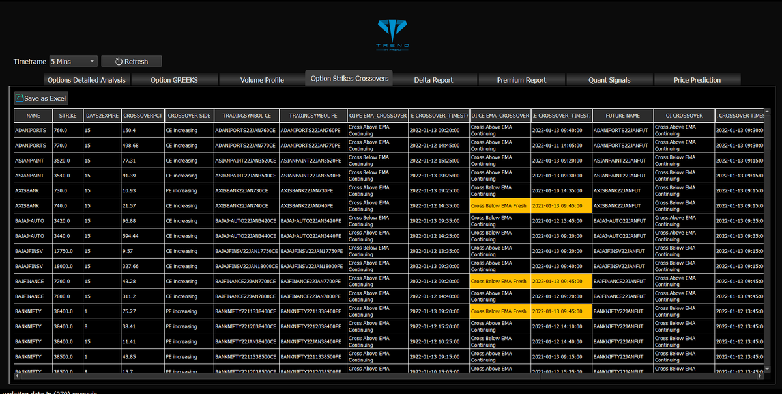Click the Save as Excel button
Screen dimensions: 782x394
point(41,98)
